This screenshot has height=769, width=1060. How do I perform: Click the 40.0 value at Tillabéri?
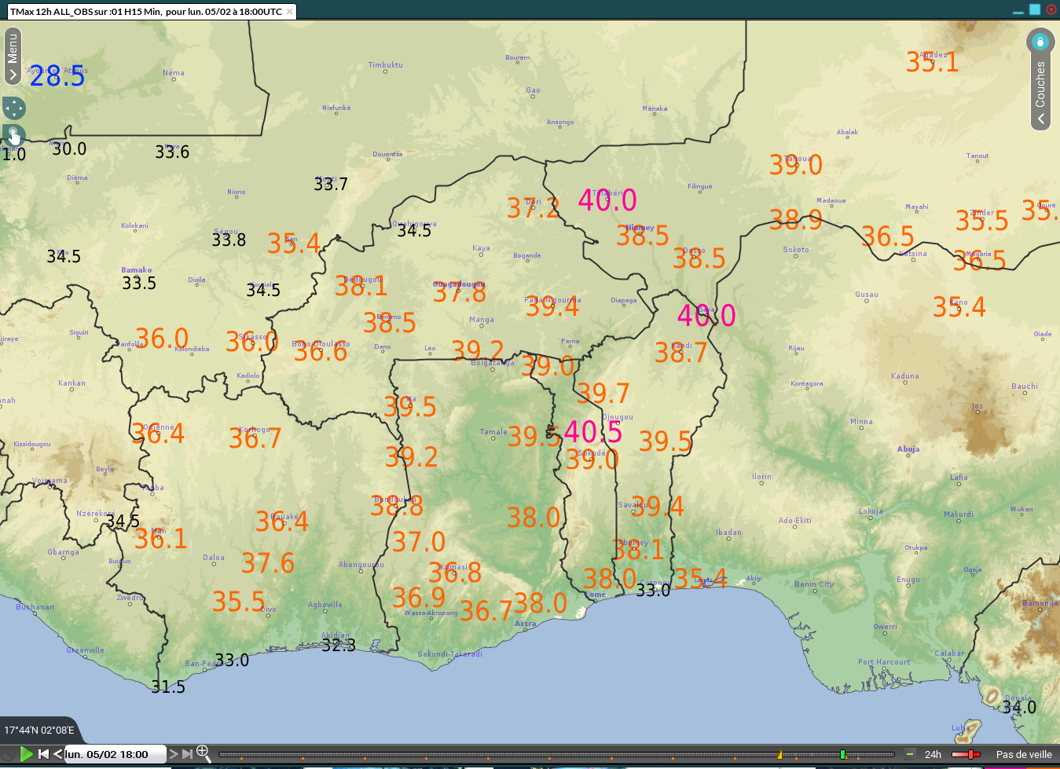[x=607, y=200]
